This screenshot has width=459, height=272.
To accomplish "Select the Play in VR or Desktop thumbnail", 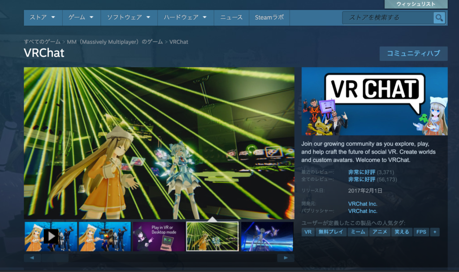I will (159, 236).
